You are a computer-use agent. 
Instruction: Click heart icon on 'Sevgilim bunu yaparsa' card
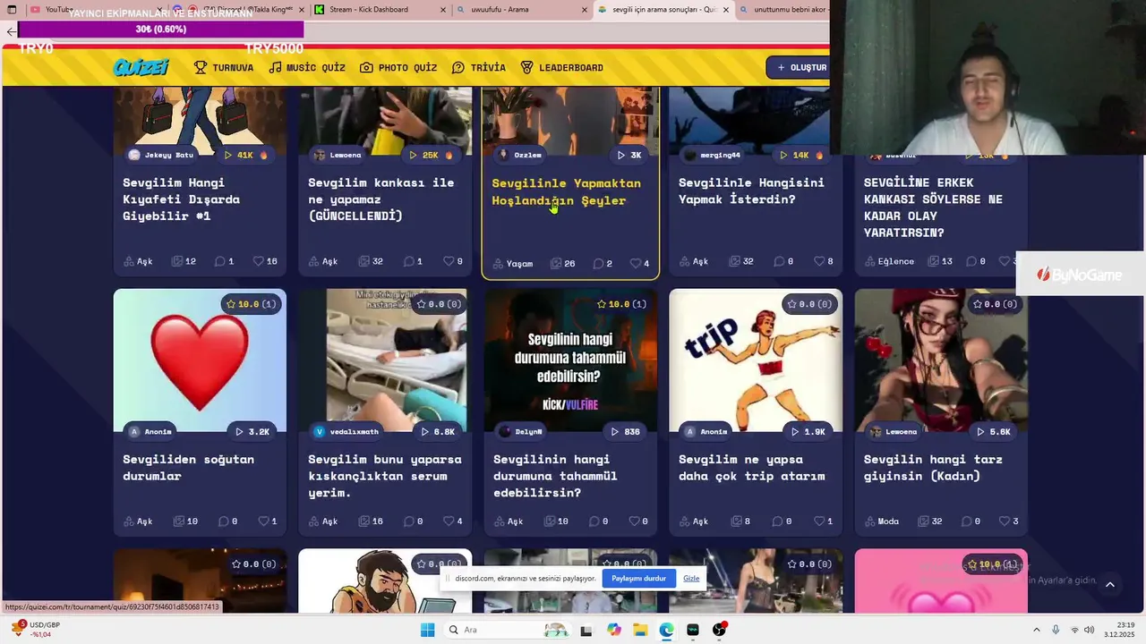[x=449, y=521]
